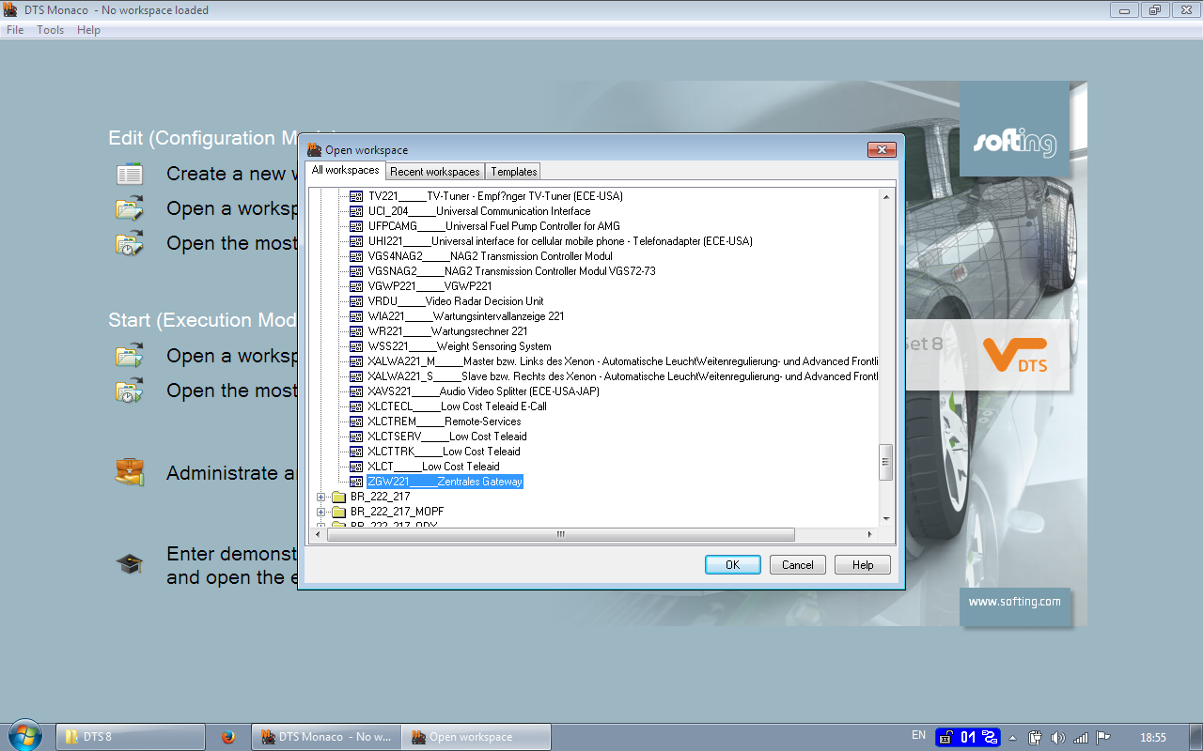Viewport: 1203px width, 751px height.
Task: Close the Open workspace dialog
Action: 882,149
